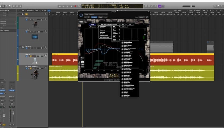Viewport: 224px width, 129px height.
Task: Open the Mixer button in control bar
Action: coord(17,6)
